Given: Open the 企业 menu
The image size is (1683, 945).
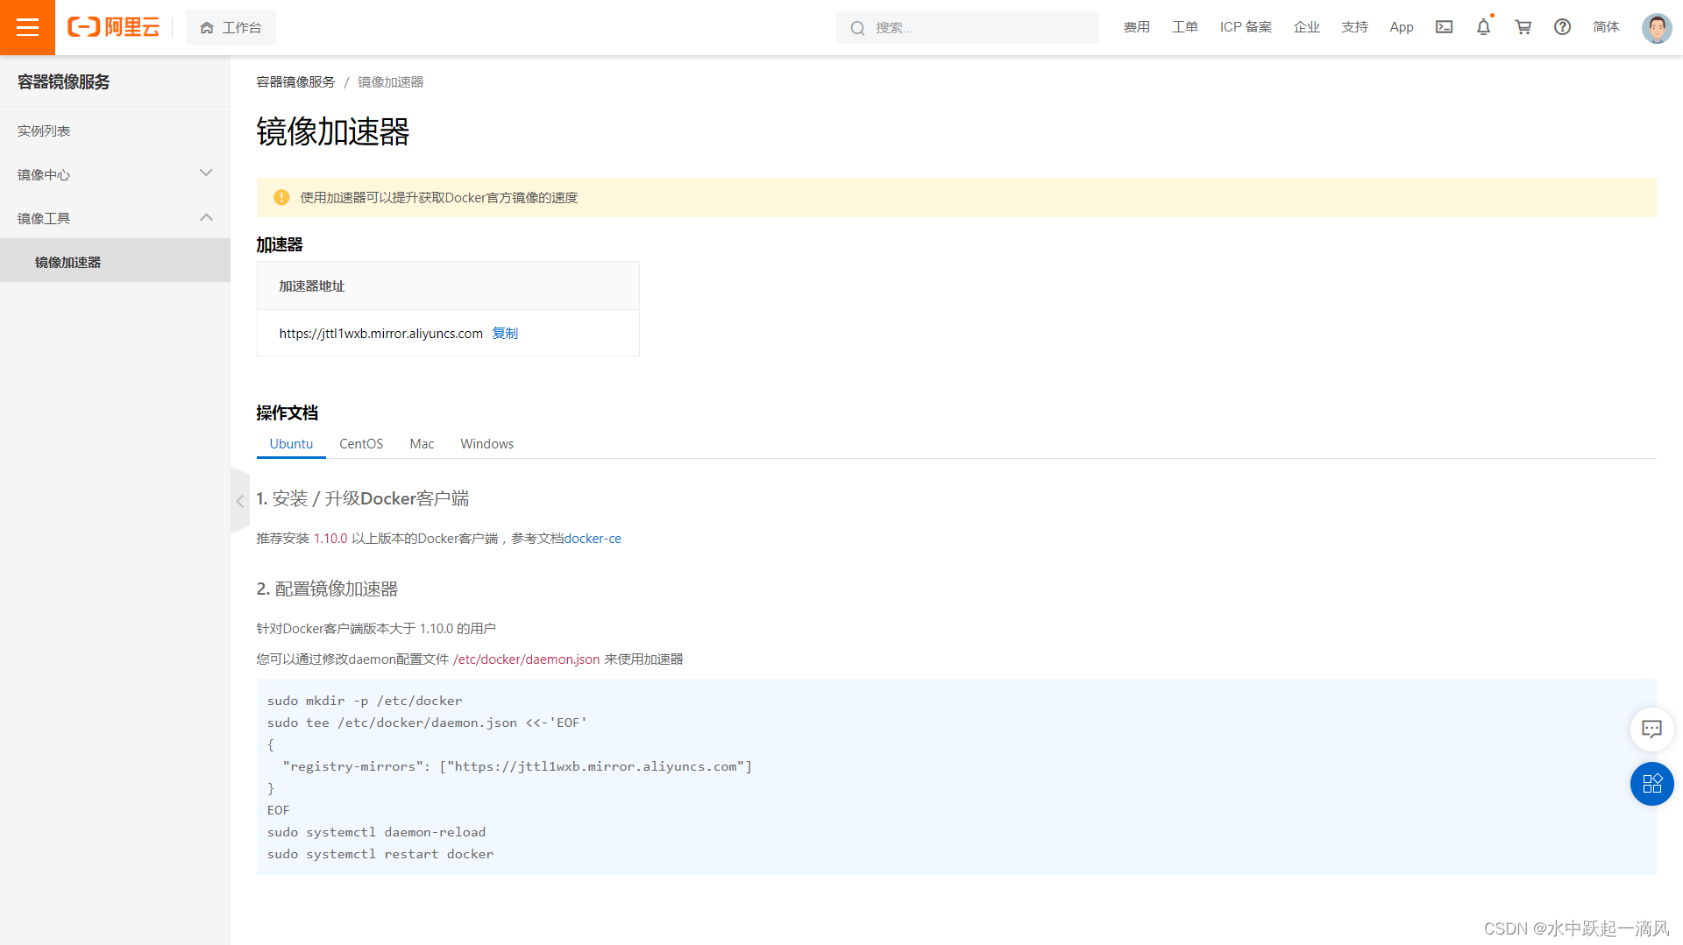Looking at the screenshot, I should [x=1306, y=27].
